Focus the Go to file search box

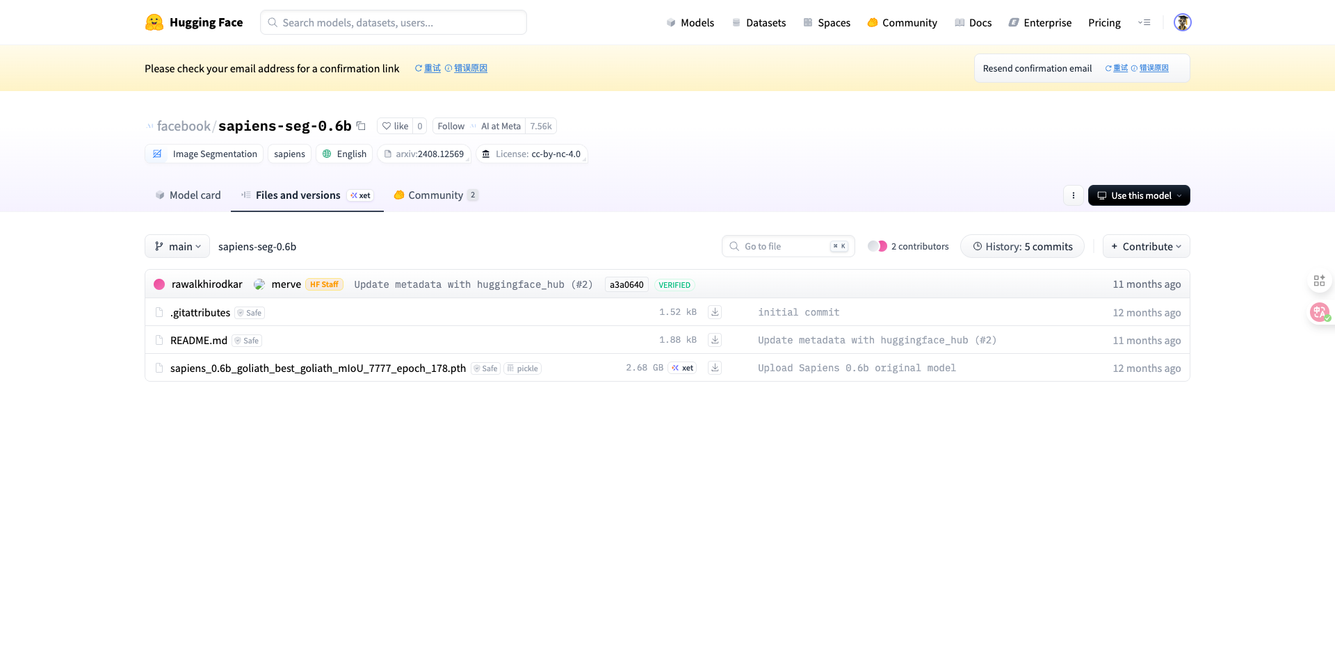[x=788, y=246]
